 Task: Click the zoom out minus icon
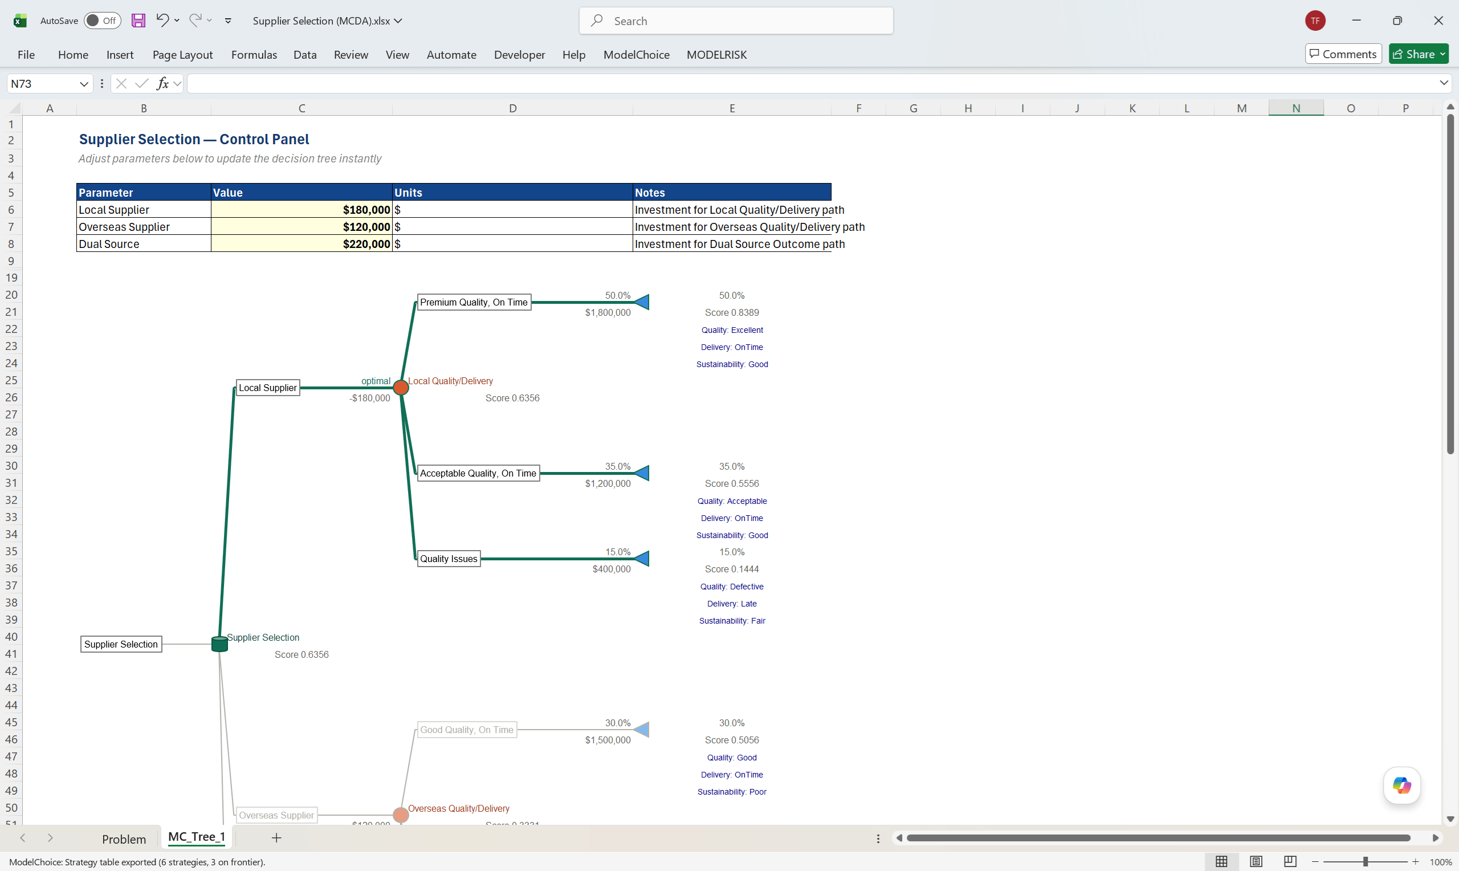1315,862
